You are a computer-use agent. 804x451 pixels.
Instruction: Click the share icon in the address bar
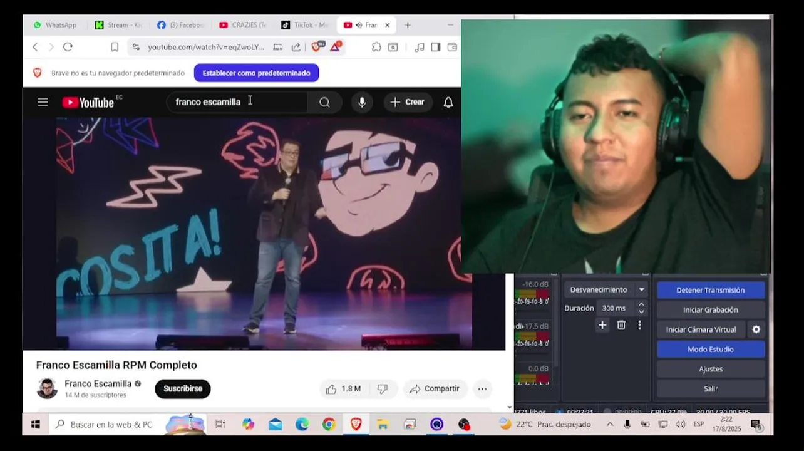[296, 47]
